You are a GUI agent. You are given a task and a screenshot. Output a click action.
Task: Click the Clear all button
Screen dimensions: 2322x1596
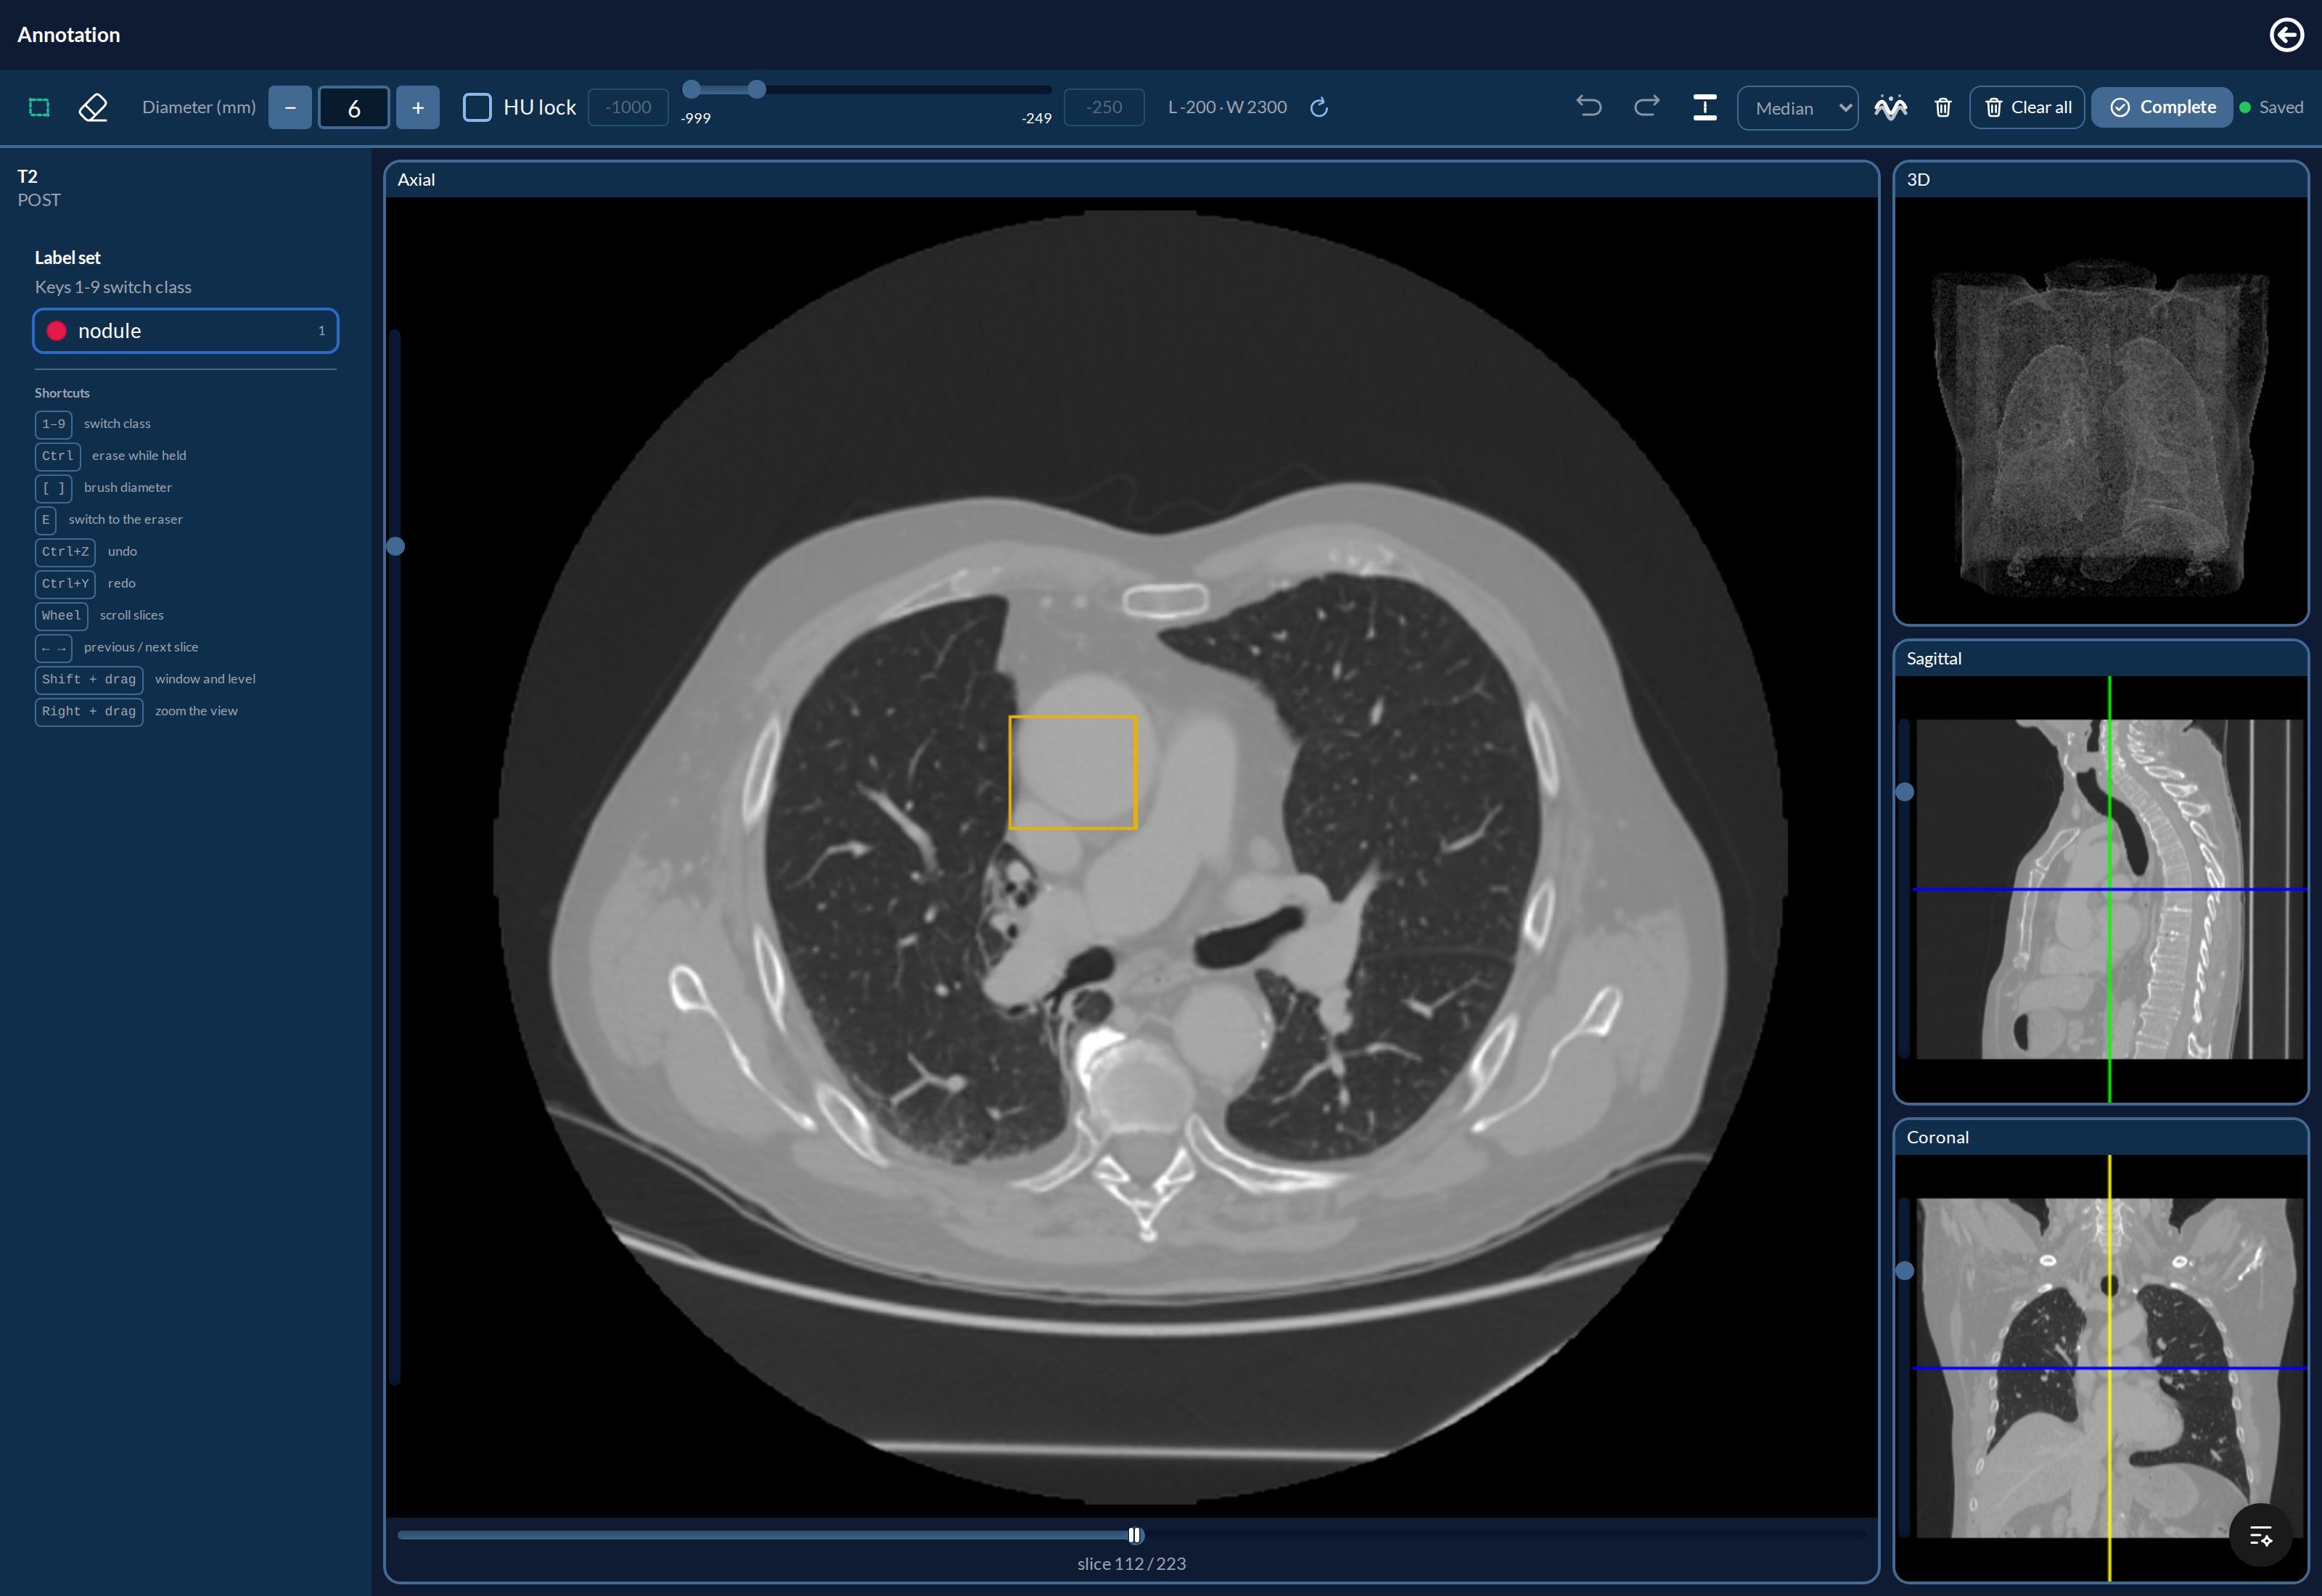(2027, 107)
